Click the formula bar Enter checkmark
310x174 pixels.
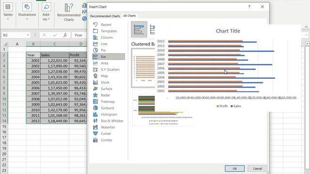(x=55, y=35)
